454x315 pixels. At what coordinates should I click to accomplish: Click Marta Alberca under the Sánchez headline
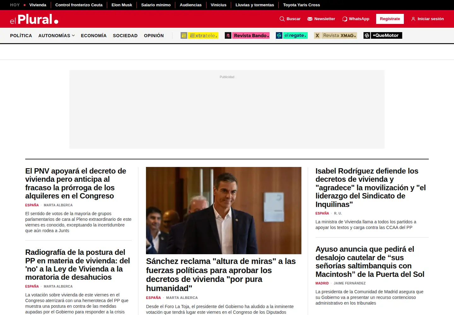[x=182, y=298]
